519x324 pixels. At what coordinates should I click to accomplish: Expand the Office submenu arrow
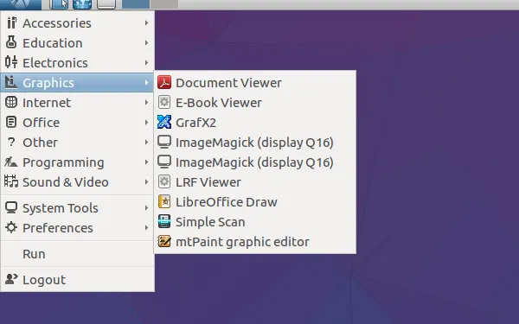pos(146,123)
